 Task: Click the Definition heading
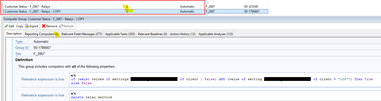[x=24, y=60]
